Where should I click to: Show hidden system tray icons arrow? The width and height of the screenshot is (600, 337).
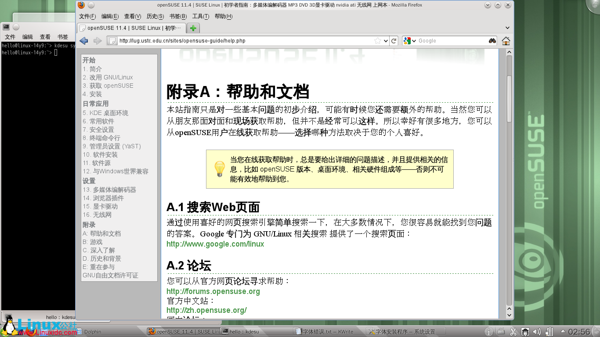tap(563, 332)
